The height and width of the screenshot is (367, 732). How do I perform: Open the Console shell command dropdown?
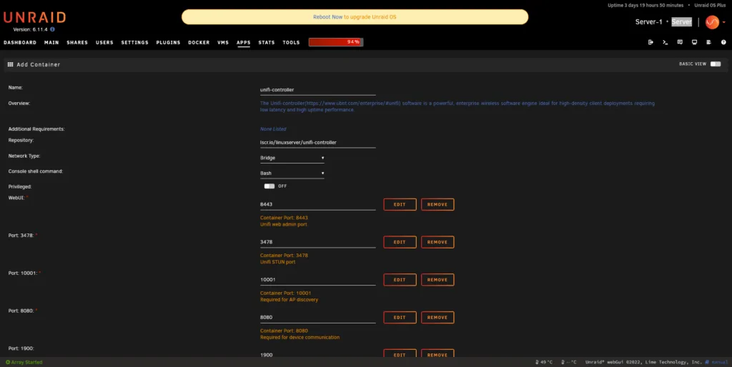click(x=292, y=174)
